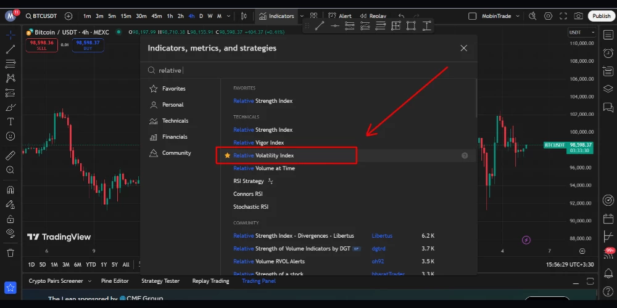Viewport: 617px width, 308px height.
Task: Toggle favorite star on Relative Volatility Index
Action: pos(227,156)
